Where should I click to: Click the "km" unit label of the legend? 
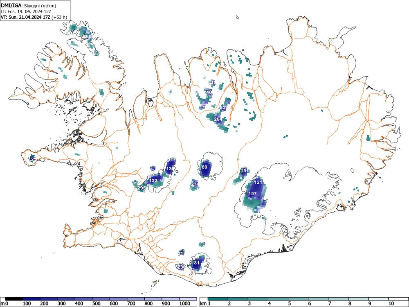(x=203, y=304)
